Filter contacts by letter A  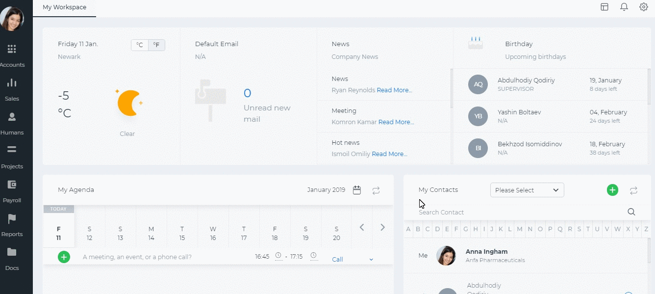pyautogui.click(x=408, y=229)
